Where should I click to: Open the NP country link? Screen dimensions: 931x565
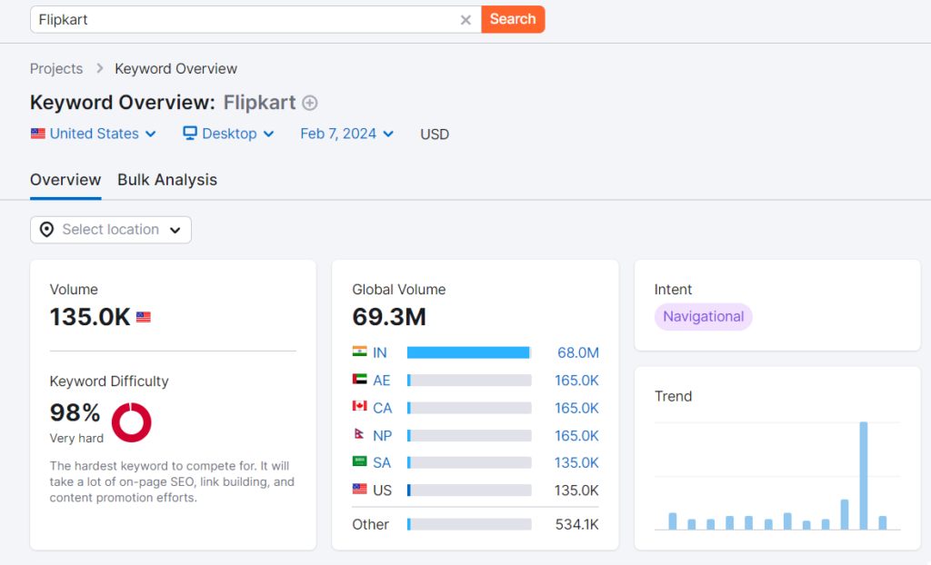coord(383,436)
